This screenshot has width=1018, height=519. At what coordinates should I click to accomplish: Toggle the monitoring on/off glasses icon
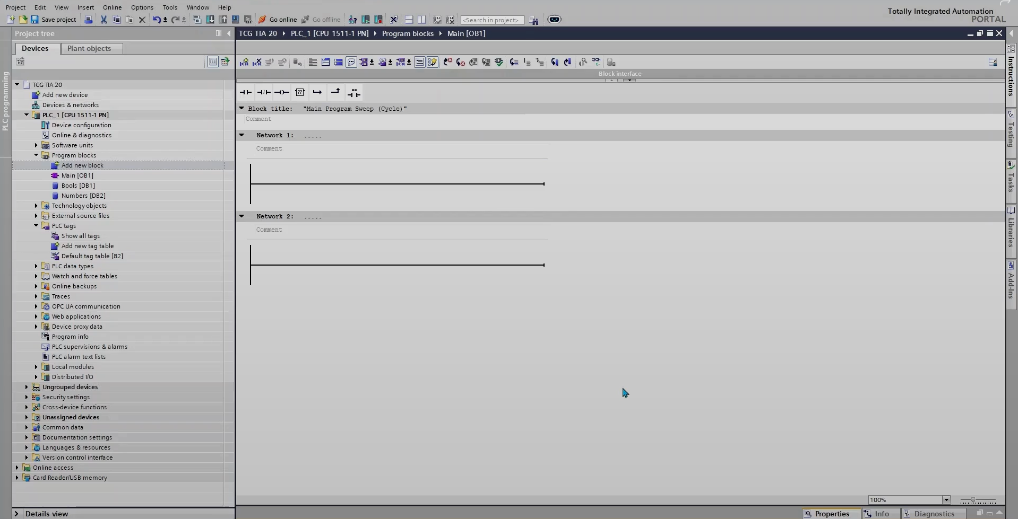click(596, 62)
